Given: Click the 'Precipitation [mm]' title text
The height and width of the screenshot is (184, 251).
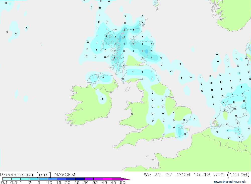Looking at the screenshot, I should tap(26, 175).
